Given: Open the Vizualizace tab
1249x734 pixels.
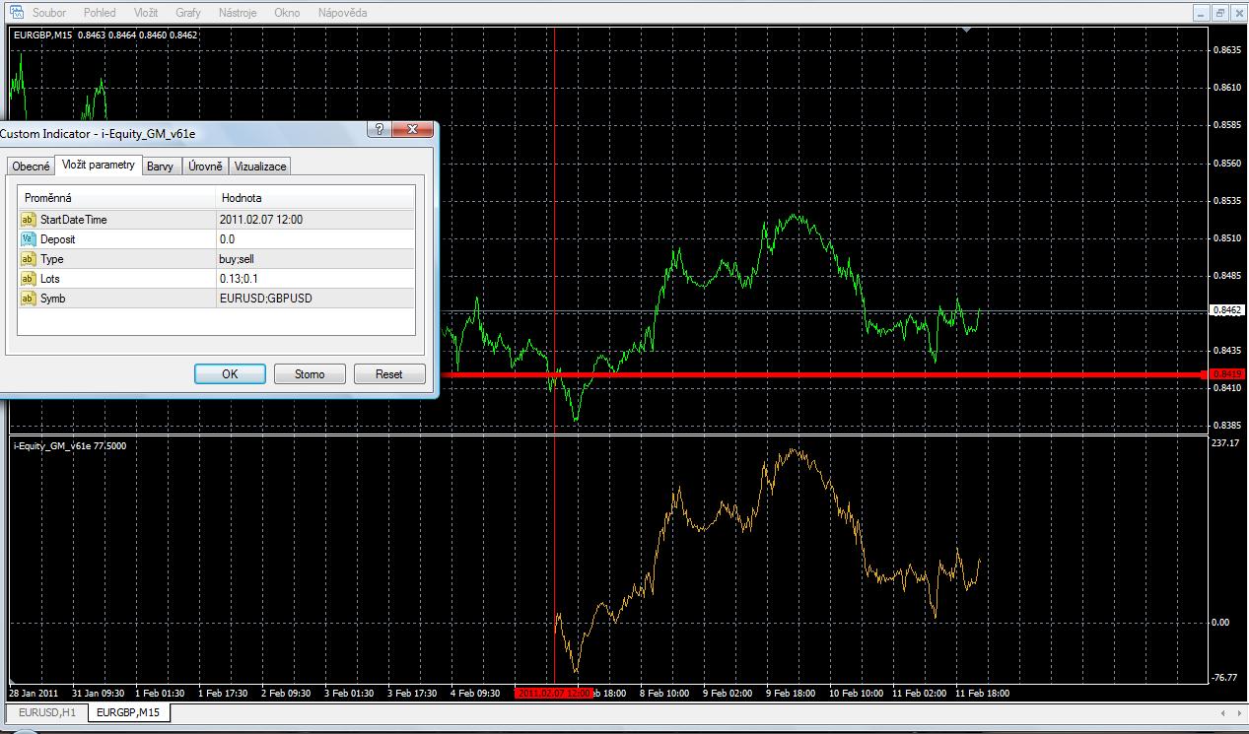Looking at the screenshot, I should (260, 167).
